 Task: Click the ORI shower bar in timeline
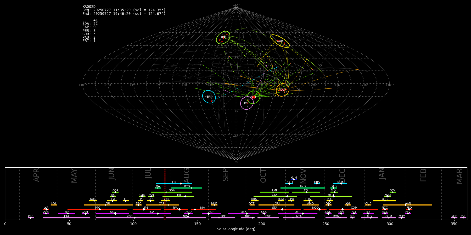(276, 205)
